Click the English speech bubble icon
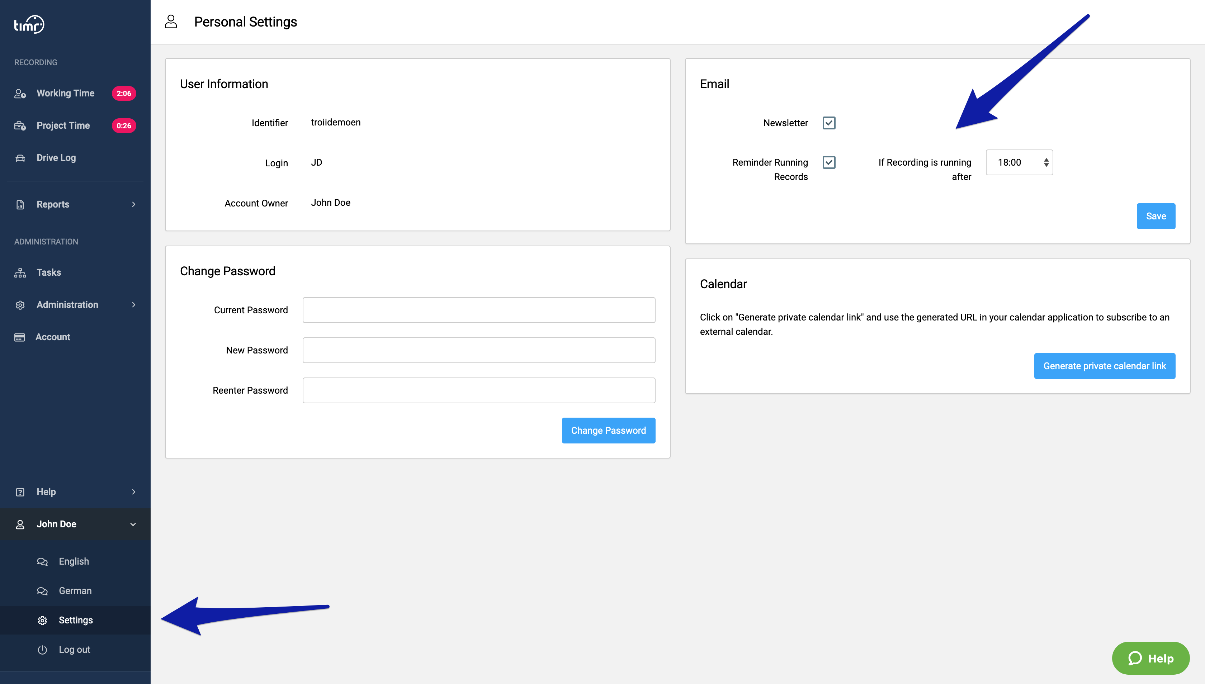 (x=42, y=561)
